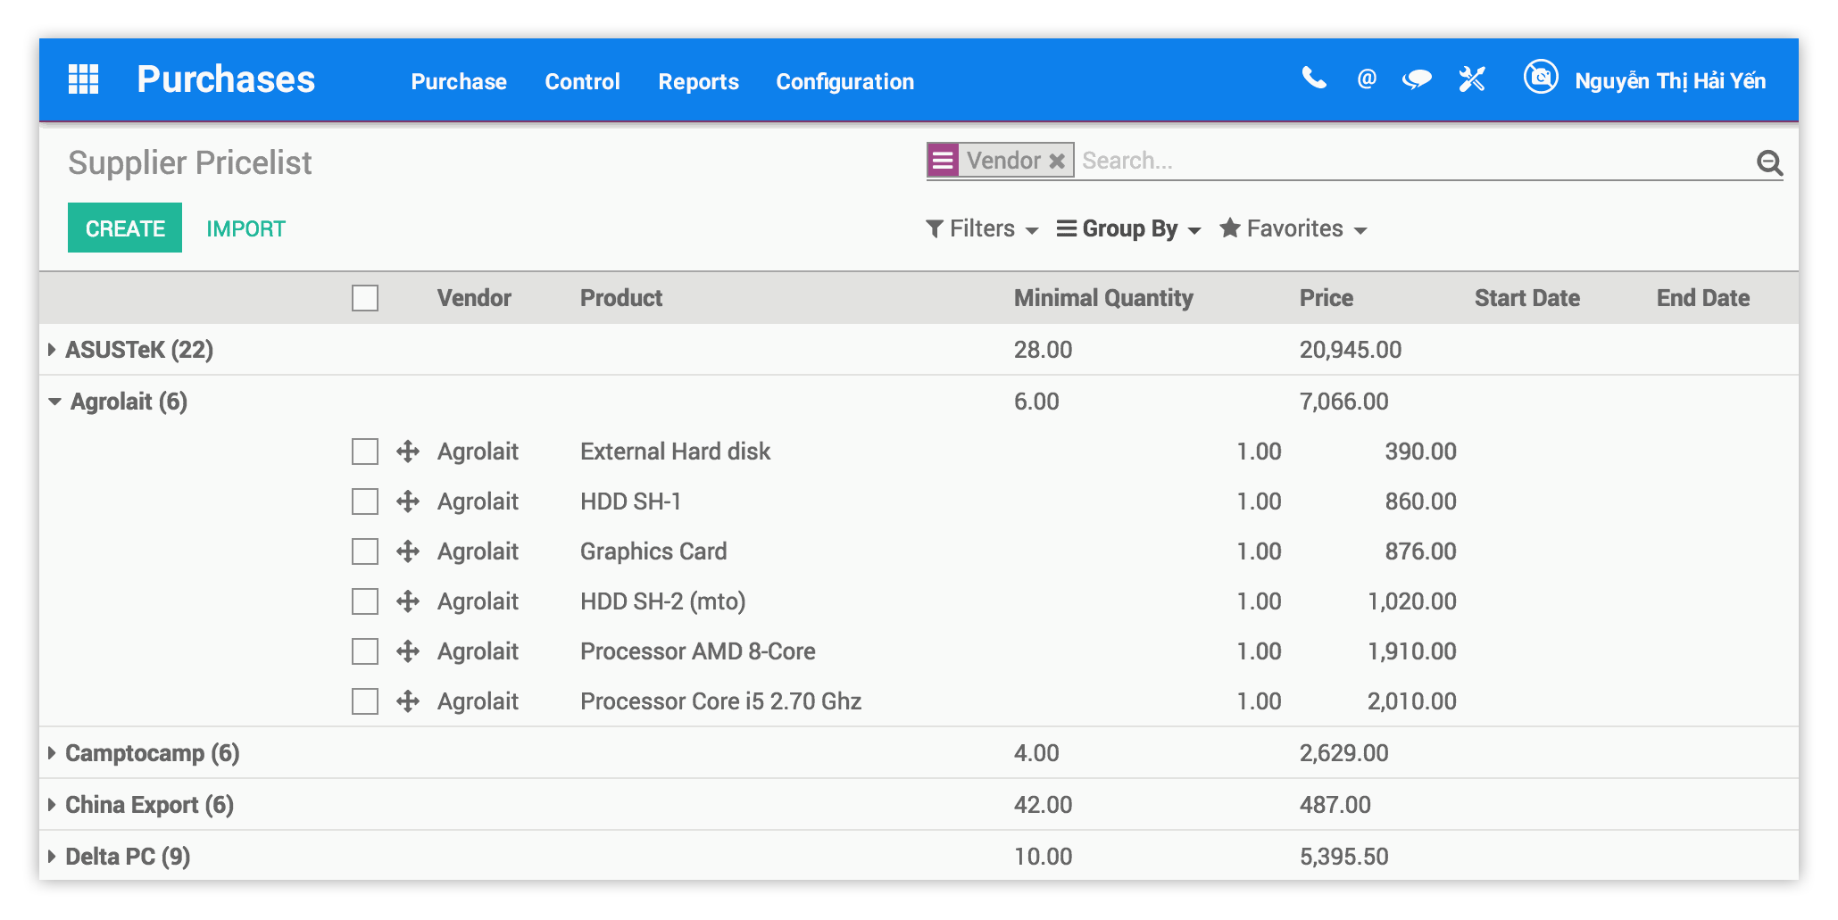Screen dimensions: 1838x920
Task: Check the Graphics Card row checkbox
Action: pyautogui.click(x=364, y=551)
